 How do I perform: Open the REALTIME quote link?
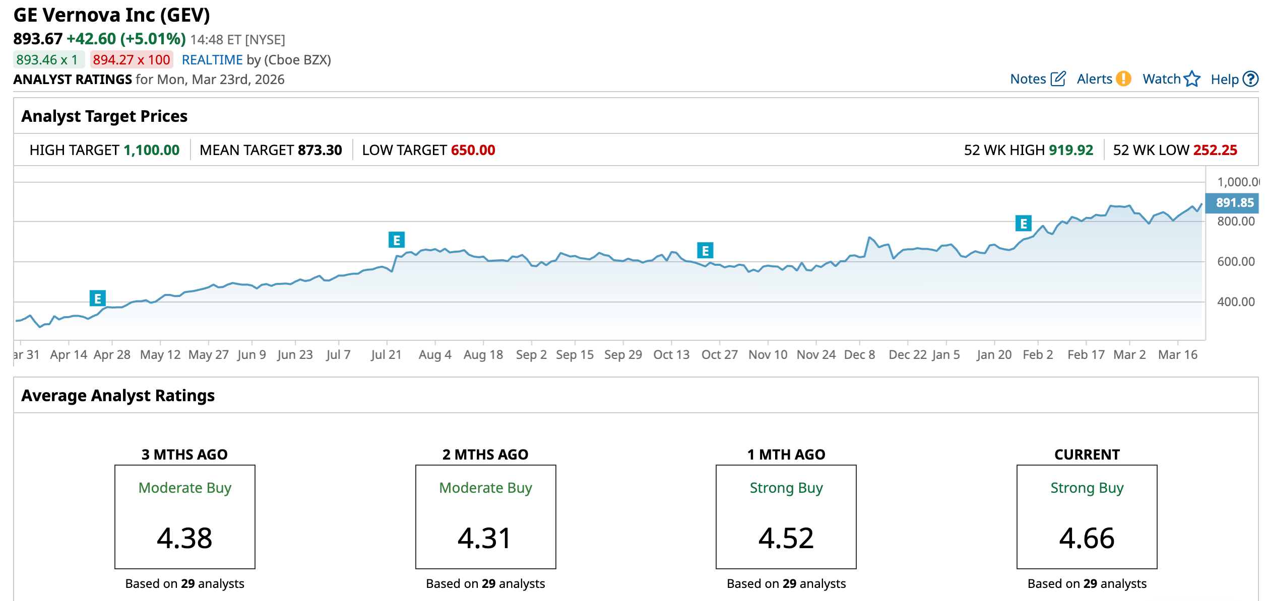pos(212,60)
